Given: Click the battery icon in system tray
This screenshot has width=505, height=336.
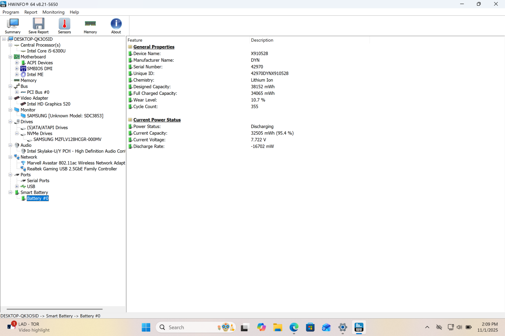Looking at the screenshot, I should pyautogui.click(x=469, y=327).
